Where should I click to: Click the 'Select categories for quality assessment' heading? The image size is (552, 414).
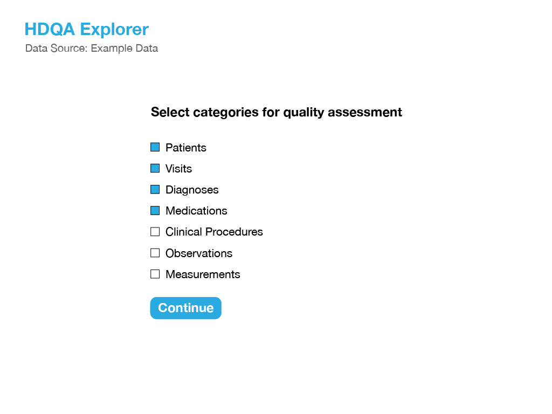[x=277, y=112]
